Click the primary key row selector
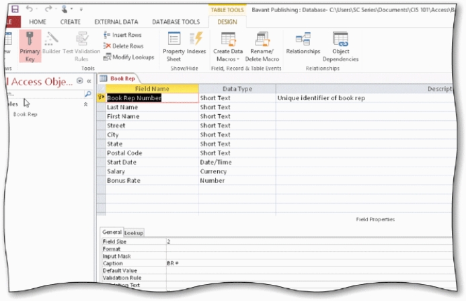466x301 pixels. click(101, 97)
